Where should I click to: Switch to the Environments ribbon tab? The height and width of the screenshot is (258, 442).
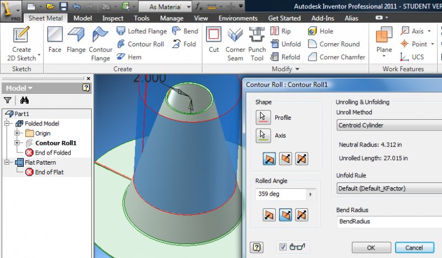coord(238,18)
